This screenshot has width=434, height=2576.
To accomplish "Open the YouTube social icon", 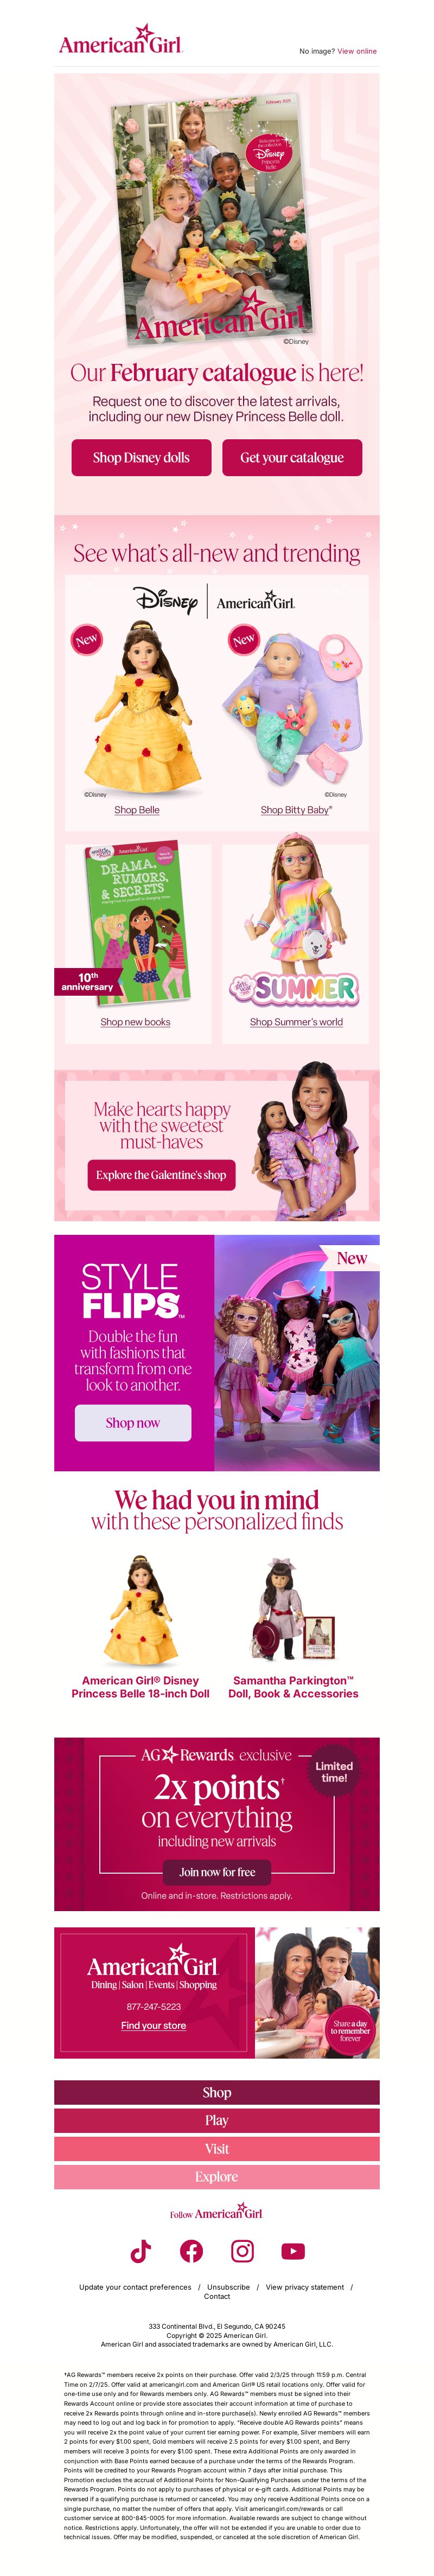I will pyautogui.click(x=293, y=2251).
